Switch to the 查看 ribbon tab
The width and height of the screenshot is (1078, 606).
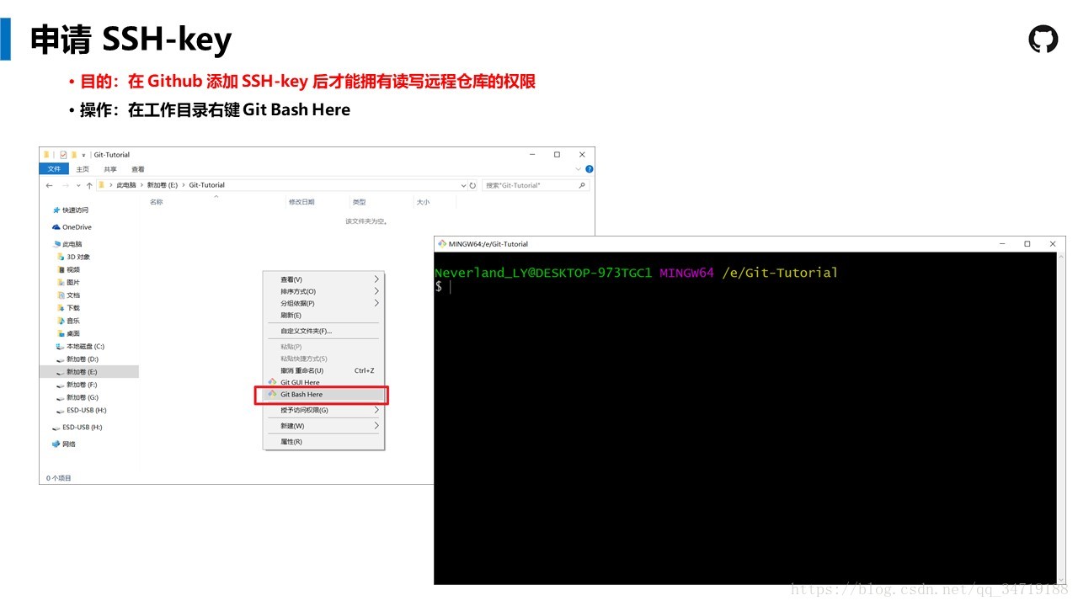138,169
